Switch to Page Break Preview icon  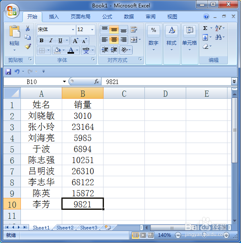tap(151, 235)
